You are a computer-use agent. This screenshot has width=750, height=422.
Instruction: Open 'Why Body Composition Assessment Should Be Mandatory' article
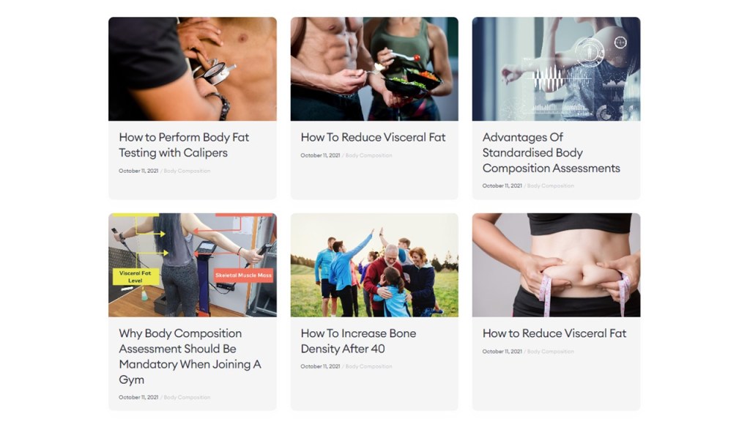[x=190, y=357]
